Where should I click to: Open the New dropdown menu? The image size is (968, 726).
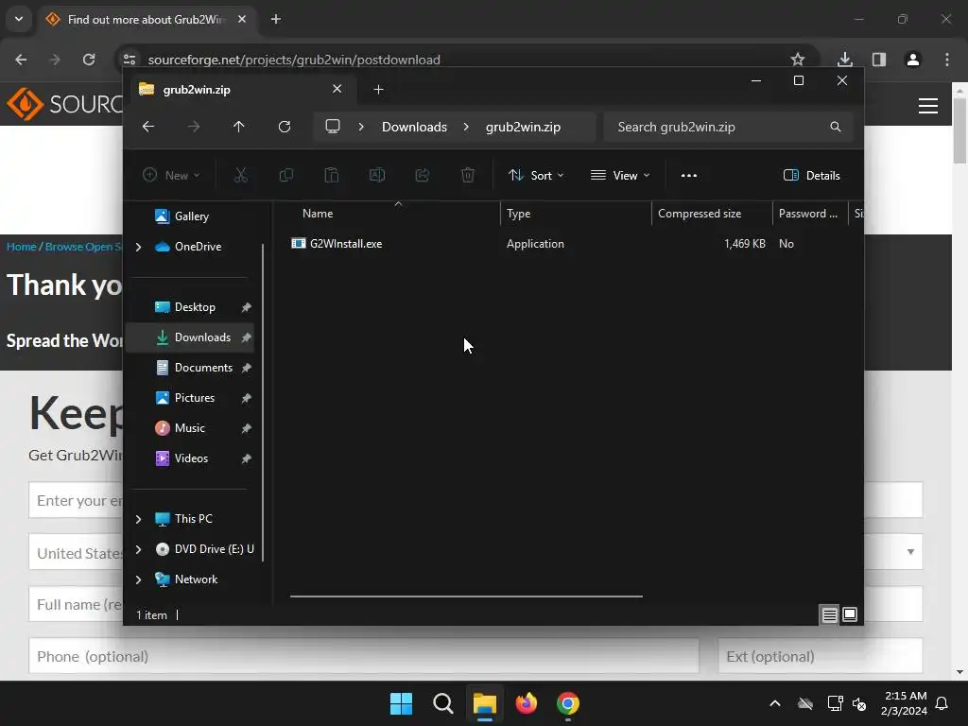171,175
